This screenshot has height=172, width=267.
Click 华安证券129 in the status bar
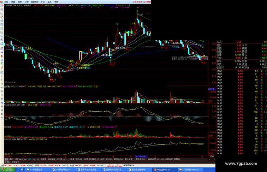pyautogui.click(x=129, y=165)
